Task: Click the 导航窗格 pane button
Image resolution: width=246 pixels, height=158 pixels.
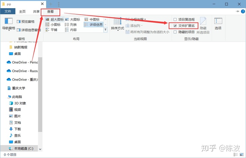Action: pyautogui.click(x=9, y=24)
